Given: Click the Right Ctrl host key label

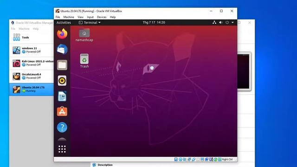Looking at the screenshot, I should click(x=227, y=160).
